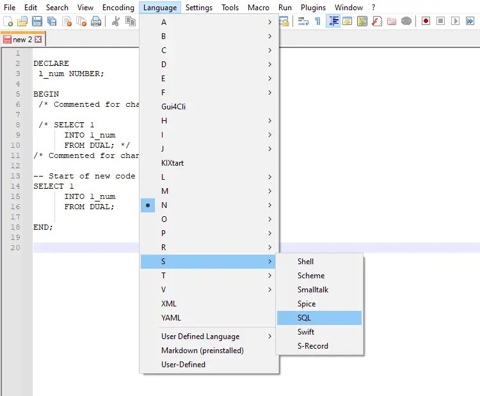
Task: Cut selection with scissors icon
Action: click(x=116, y=21)
